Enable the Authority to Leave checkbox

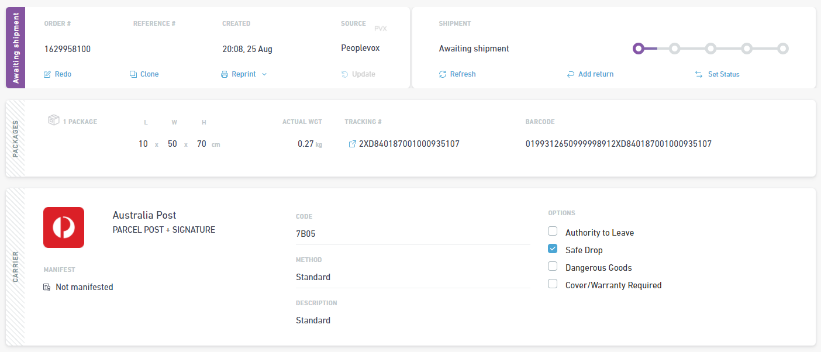pos(553,232)
